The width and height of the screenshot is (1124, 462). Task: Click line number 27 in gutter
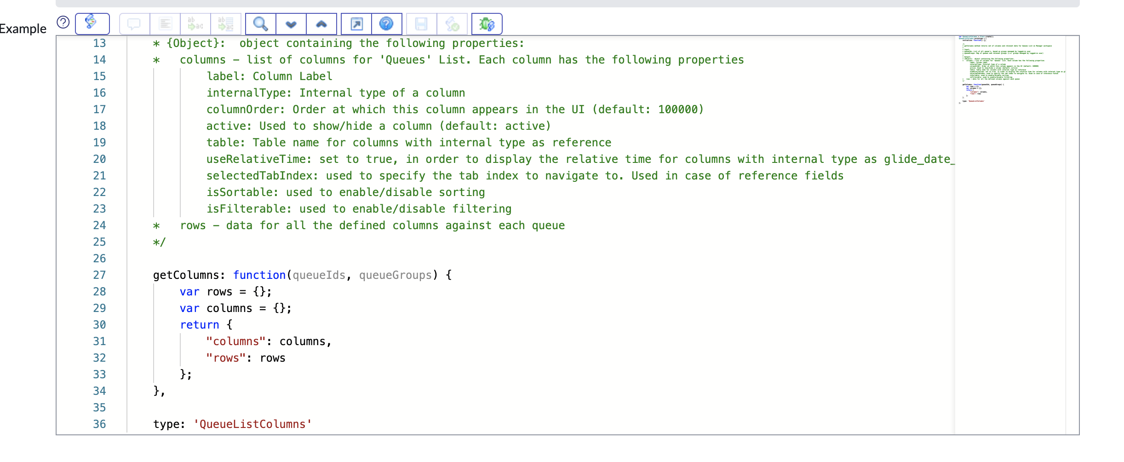99,275
